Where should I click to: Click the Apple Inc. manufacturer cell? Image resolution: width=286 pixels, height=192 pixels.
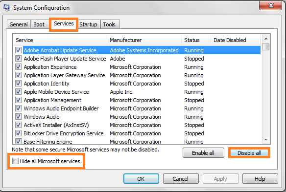click(121, 92)
